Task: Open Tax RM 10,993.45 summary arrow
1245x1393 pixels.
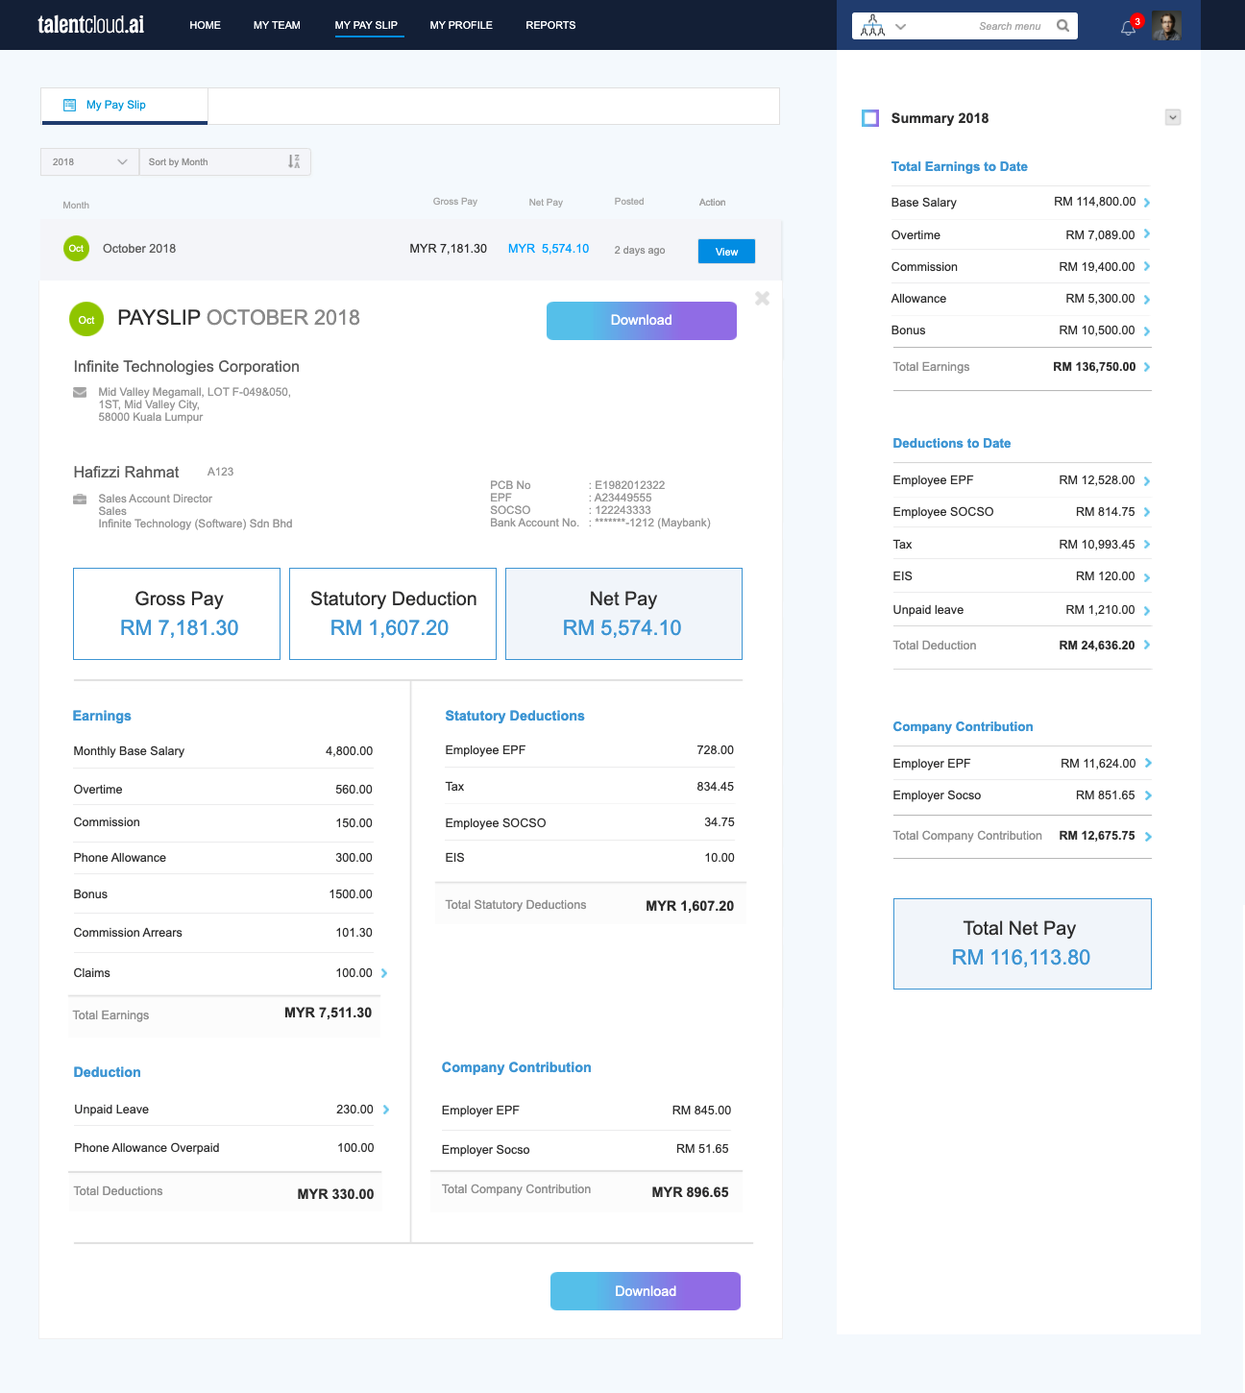Action: tap(1147, 545)
